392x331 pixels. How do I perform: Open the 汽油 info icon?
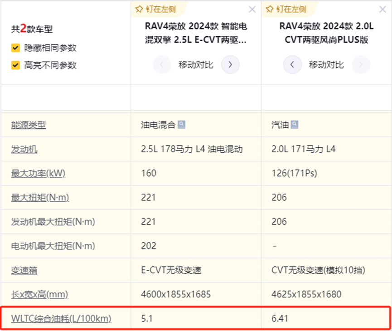coord(295,124)
